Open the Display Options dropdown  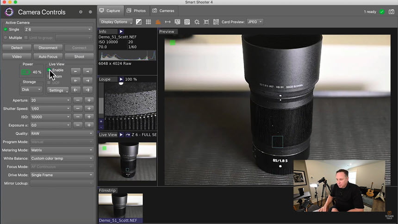pyautogui.click(x=116, y=22)
